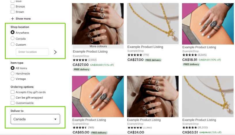Click the CA$65.00 product image
The height and width of the screenshot is (135, 235).
98,96
